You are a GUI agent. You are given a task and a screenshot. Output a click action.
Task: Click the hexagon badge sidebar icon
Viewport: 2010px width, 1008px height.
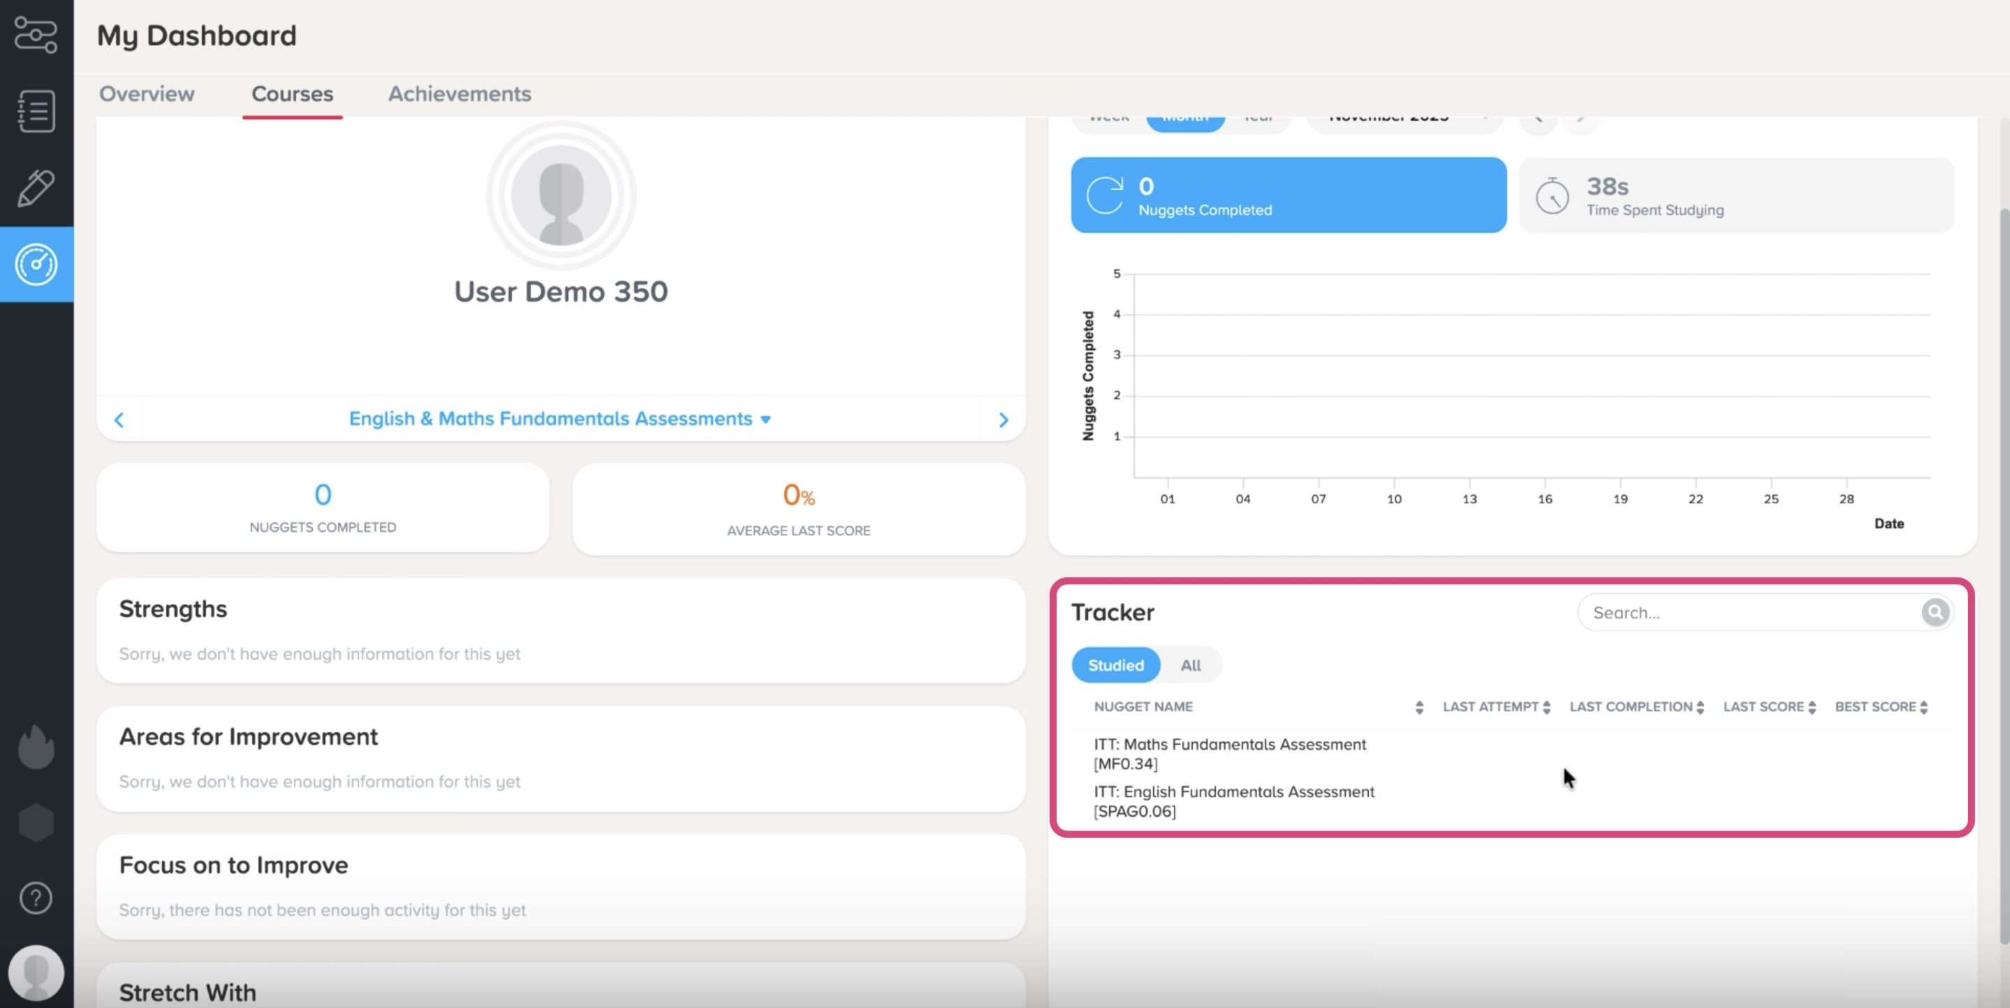(x=36, y=822)
